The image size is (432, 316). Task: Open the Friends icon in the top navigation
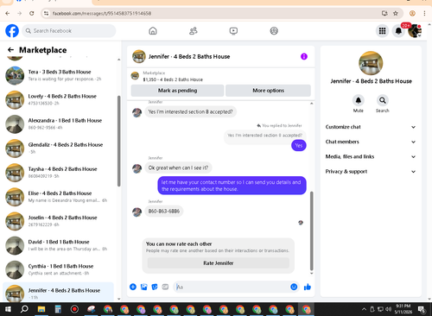coord(194,31)
